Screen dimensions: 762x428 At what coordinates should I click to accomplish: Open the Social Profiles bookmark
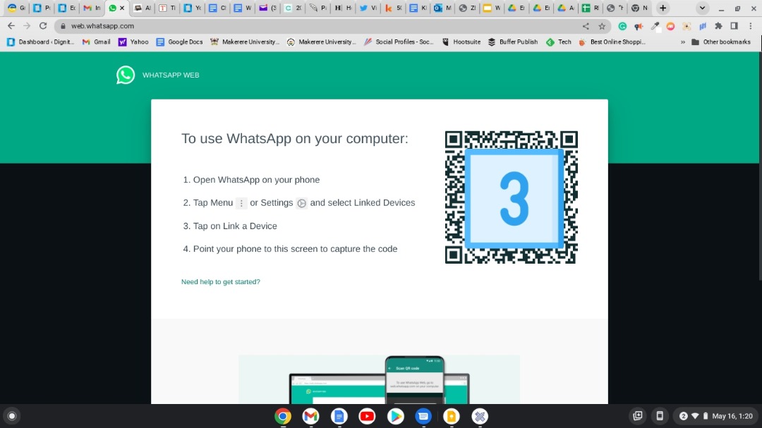click(398, 42)
